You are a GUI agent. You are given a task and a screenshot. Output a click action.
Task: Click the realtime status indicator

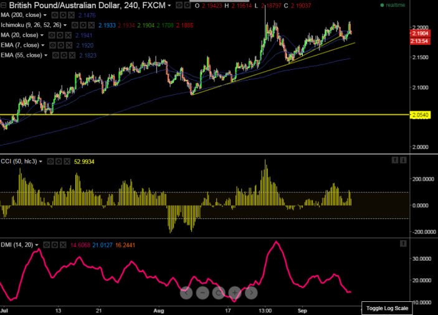tap(393, 5)
